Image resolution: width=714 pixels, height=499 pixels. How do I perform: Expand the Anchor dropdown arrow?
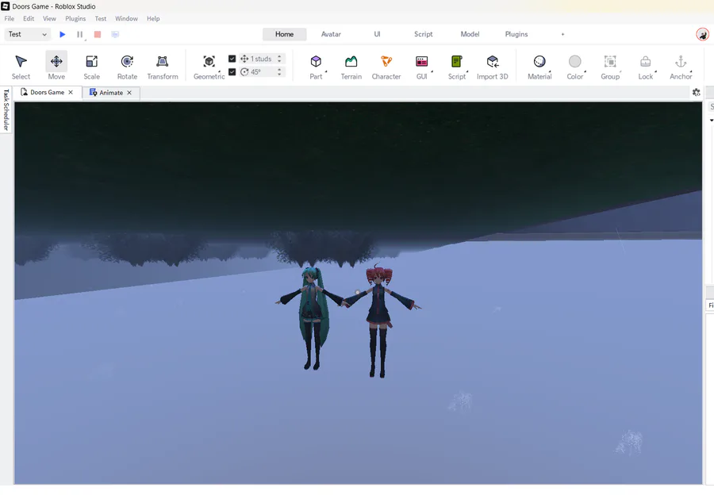(x=691, y=71)
